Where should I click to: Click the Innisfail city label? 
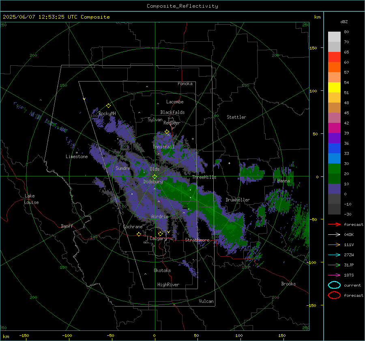[x=163, y=147]
